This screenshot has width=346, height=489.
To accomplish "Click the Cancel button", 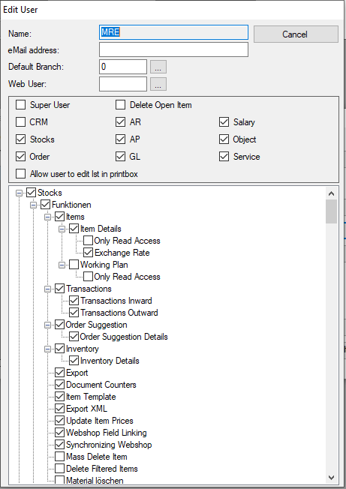I will (x=296, y=34).
